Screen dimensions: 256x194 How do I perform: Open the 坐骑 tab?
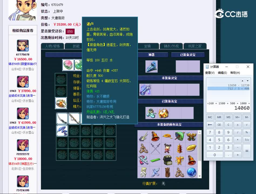point(147,46)
